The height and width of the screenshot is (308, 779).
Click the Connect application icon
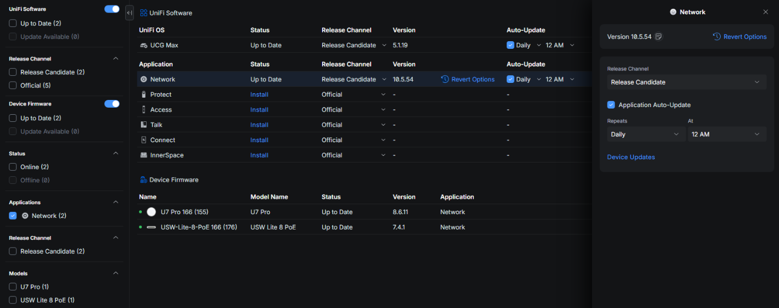coord(143,140)
